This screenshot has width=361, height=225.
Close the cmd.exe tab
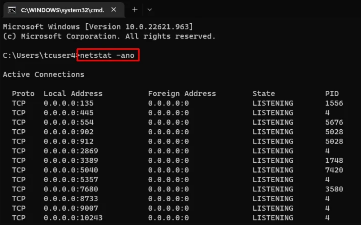pos(114,9)
